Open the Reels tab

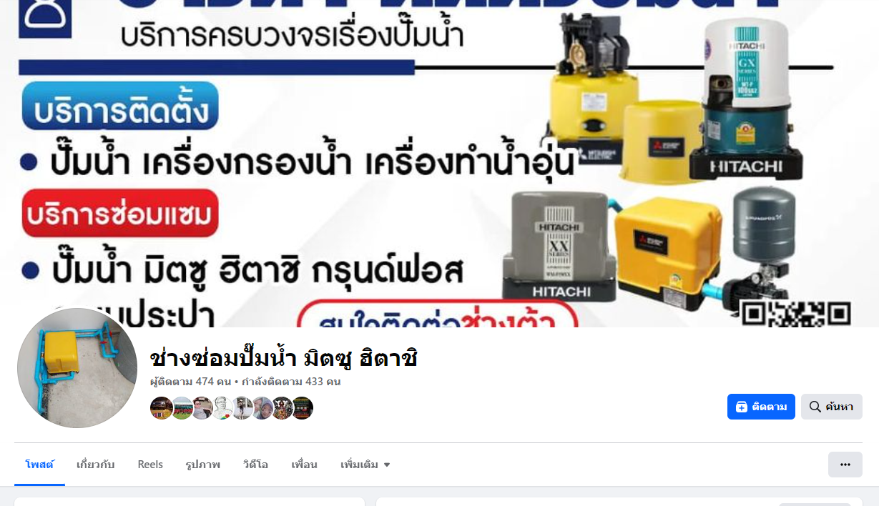point(150,465)
